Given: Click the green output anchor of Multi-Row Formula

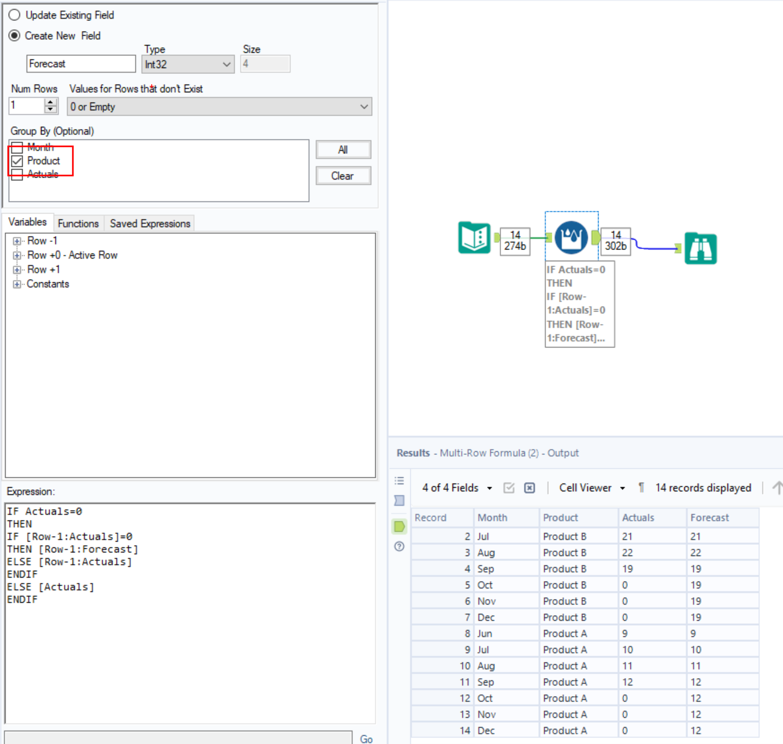Looking at the screenshot, I should [595, 238].
